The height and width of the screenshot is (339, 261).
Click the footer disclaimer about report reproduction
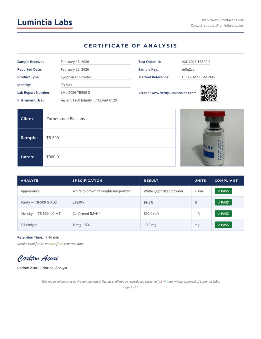tap(130, 282)
